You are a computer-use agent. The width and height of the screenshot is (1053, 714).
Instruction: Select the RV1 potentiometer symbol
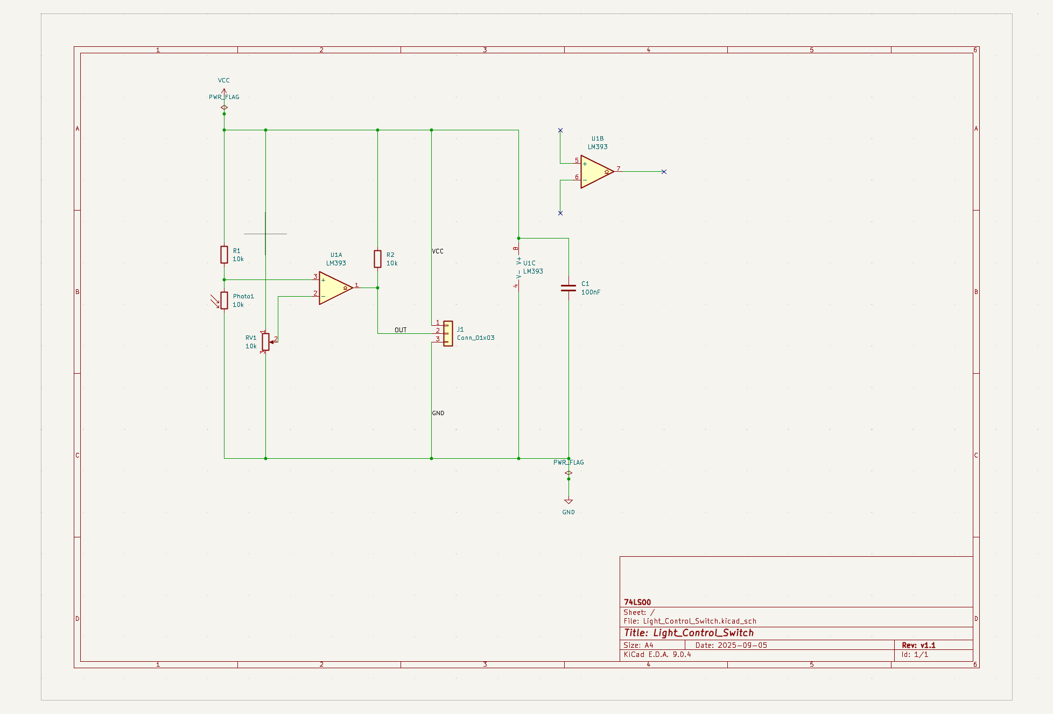(x=265, y=342)
